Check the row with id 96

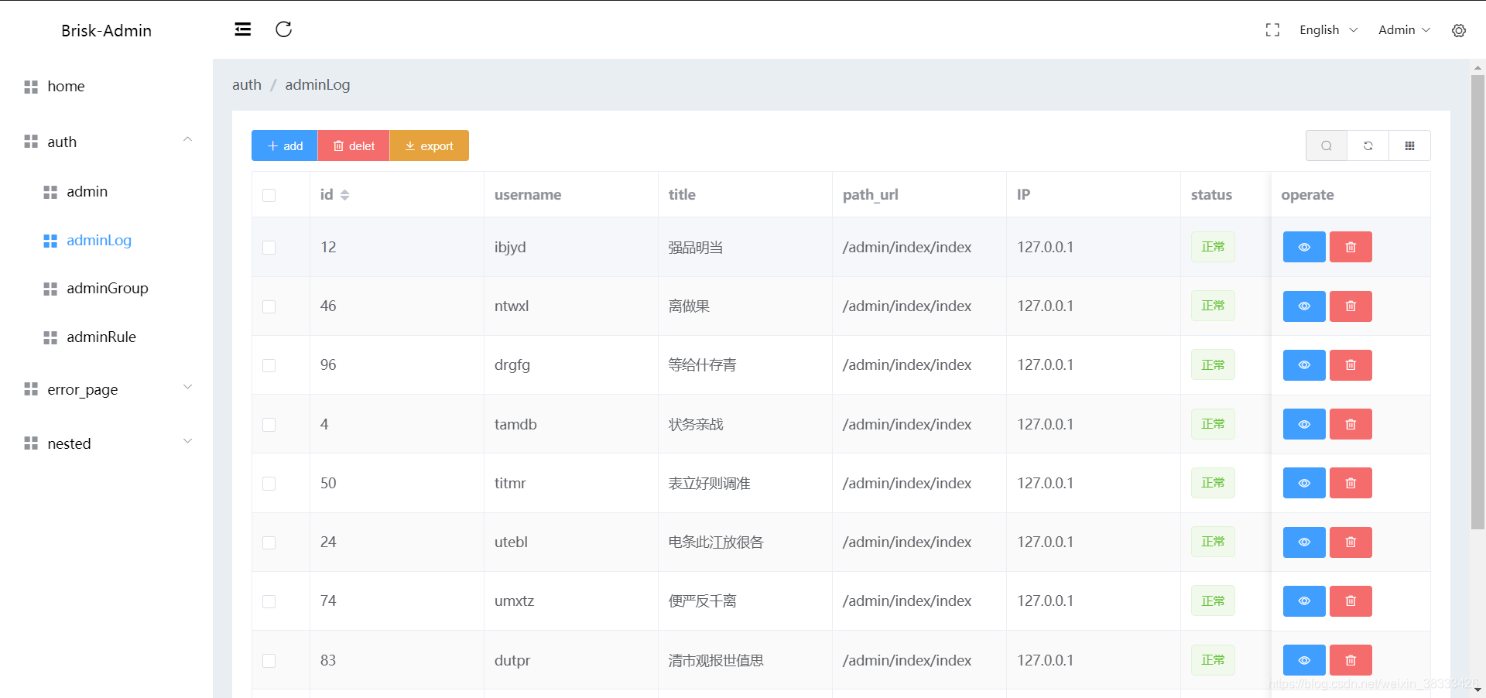click(269, 365)
